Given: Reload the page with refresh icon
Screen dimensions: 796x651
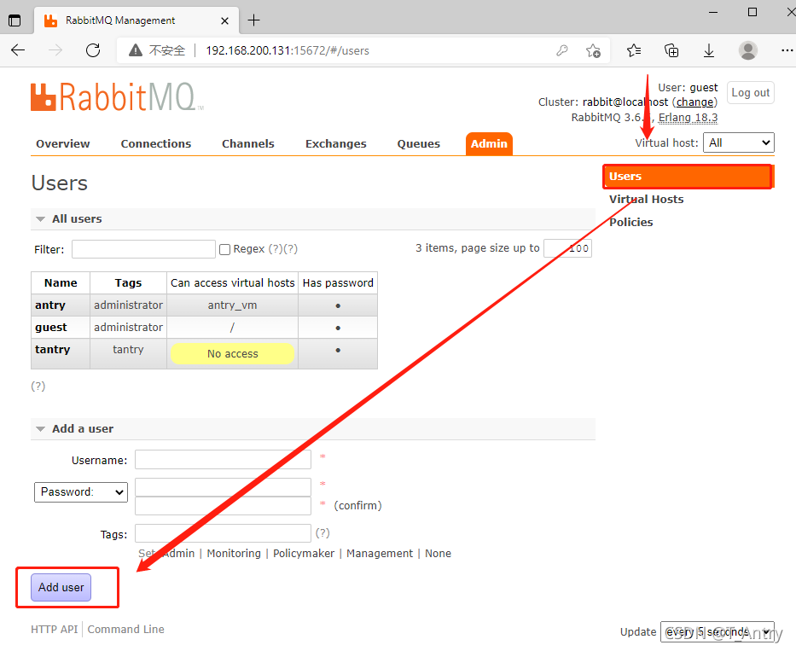Looking at the screenshot, I should 93,50.
